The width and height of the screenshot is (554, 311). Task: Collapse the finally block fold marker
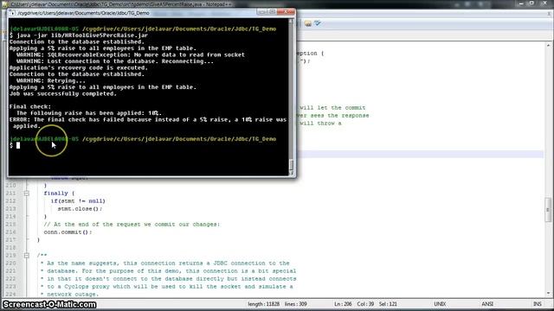coord(27,194)
